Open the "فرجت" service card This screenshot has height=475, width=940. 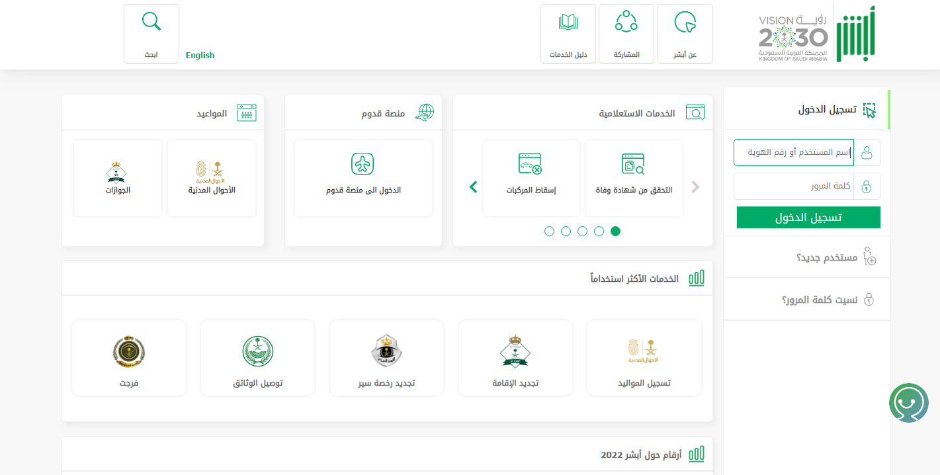click(x=129, y=358)
